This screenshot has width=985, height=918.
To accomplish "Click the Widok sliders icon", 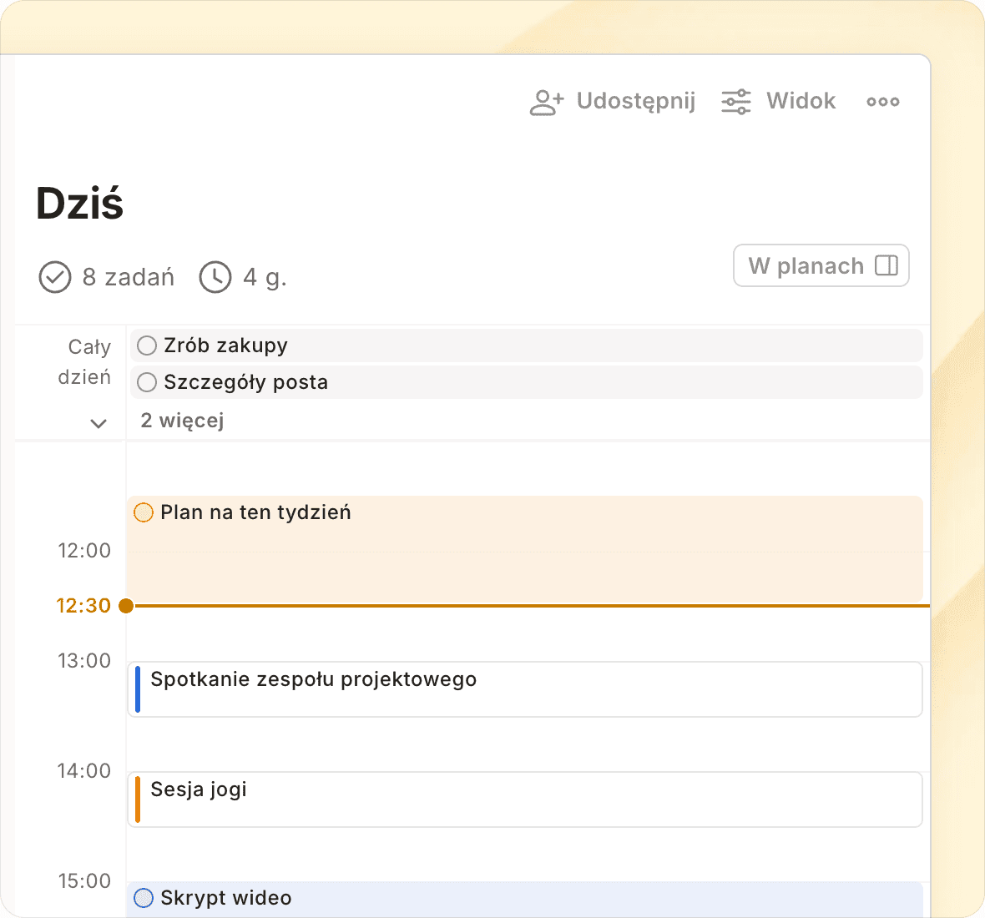I will click(736, 102).
